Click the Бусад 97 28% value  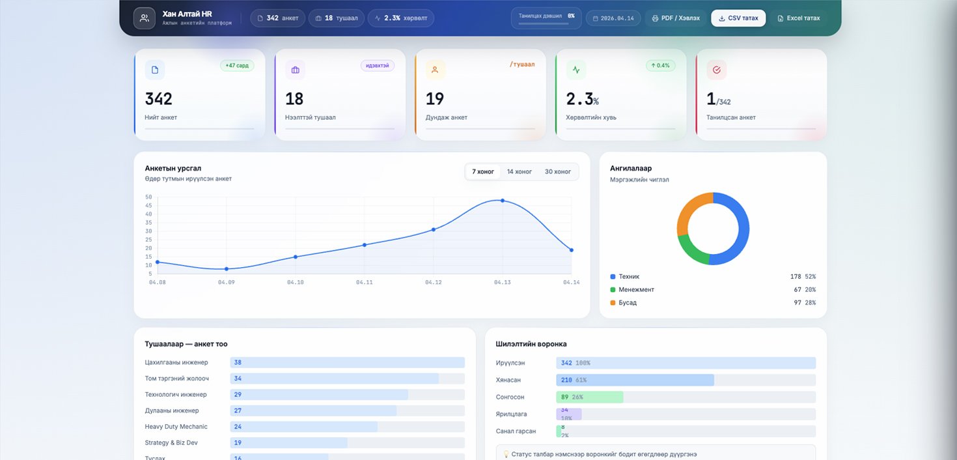(804, 303)
